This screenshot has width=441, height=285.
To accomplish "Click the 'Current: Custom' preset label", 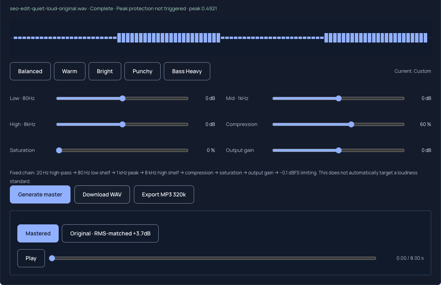I will click(413, 71).
